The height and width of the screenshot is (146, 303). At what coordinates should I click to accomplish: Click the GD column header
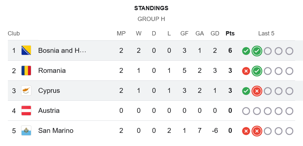pos(215,33)
